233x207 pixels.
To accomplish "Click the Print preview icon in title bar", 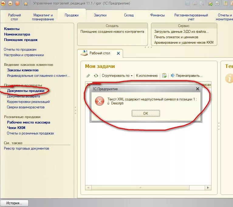I will 202,3.
